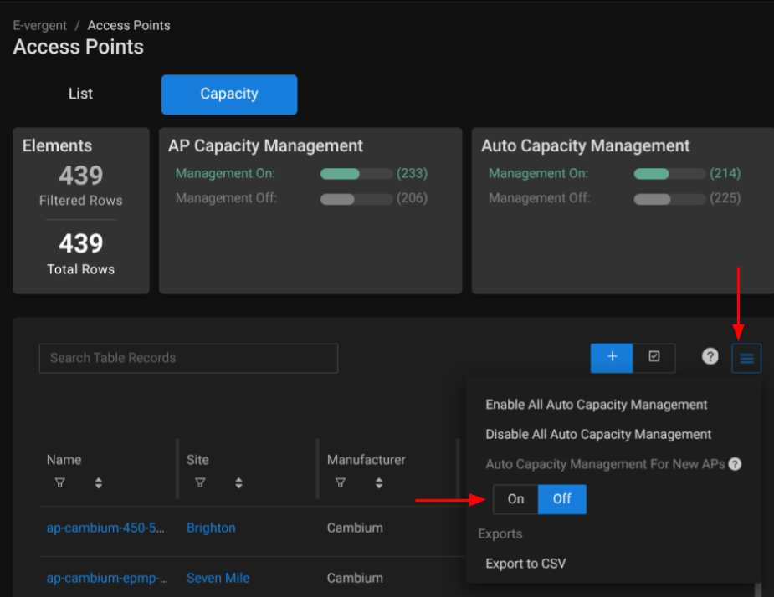Click the Search Table Records field

pyautogui.click(x=188, y=358)
